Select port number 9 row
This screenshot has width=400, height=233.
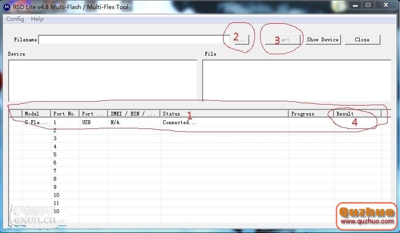(x=200, y=187)
